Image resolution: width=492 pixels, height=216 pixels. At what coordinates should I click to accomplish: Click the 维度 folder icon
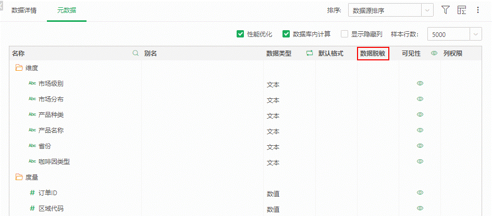(x=19, y=68)
